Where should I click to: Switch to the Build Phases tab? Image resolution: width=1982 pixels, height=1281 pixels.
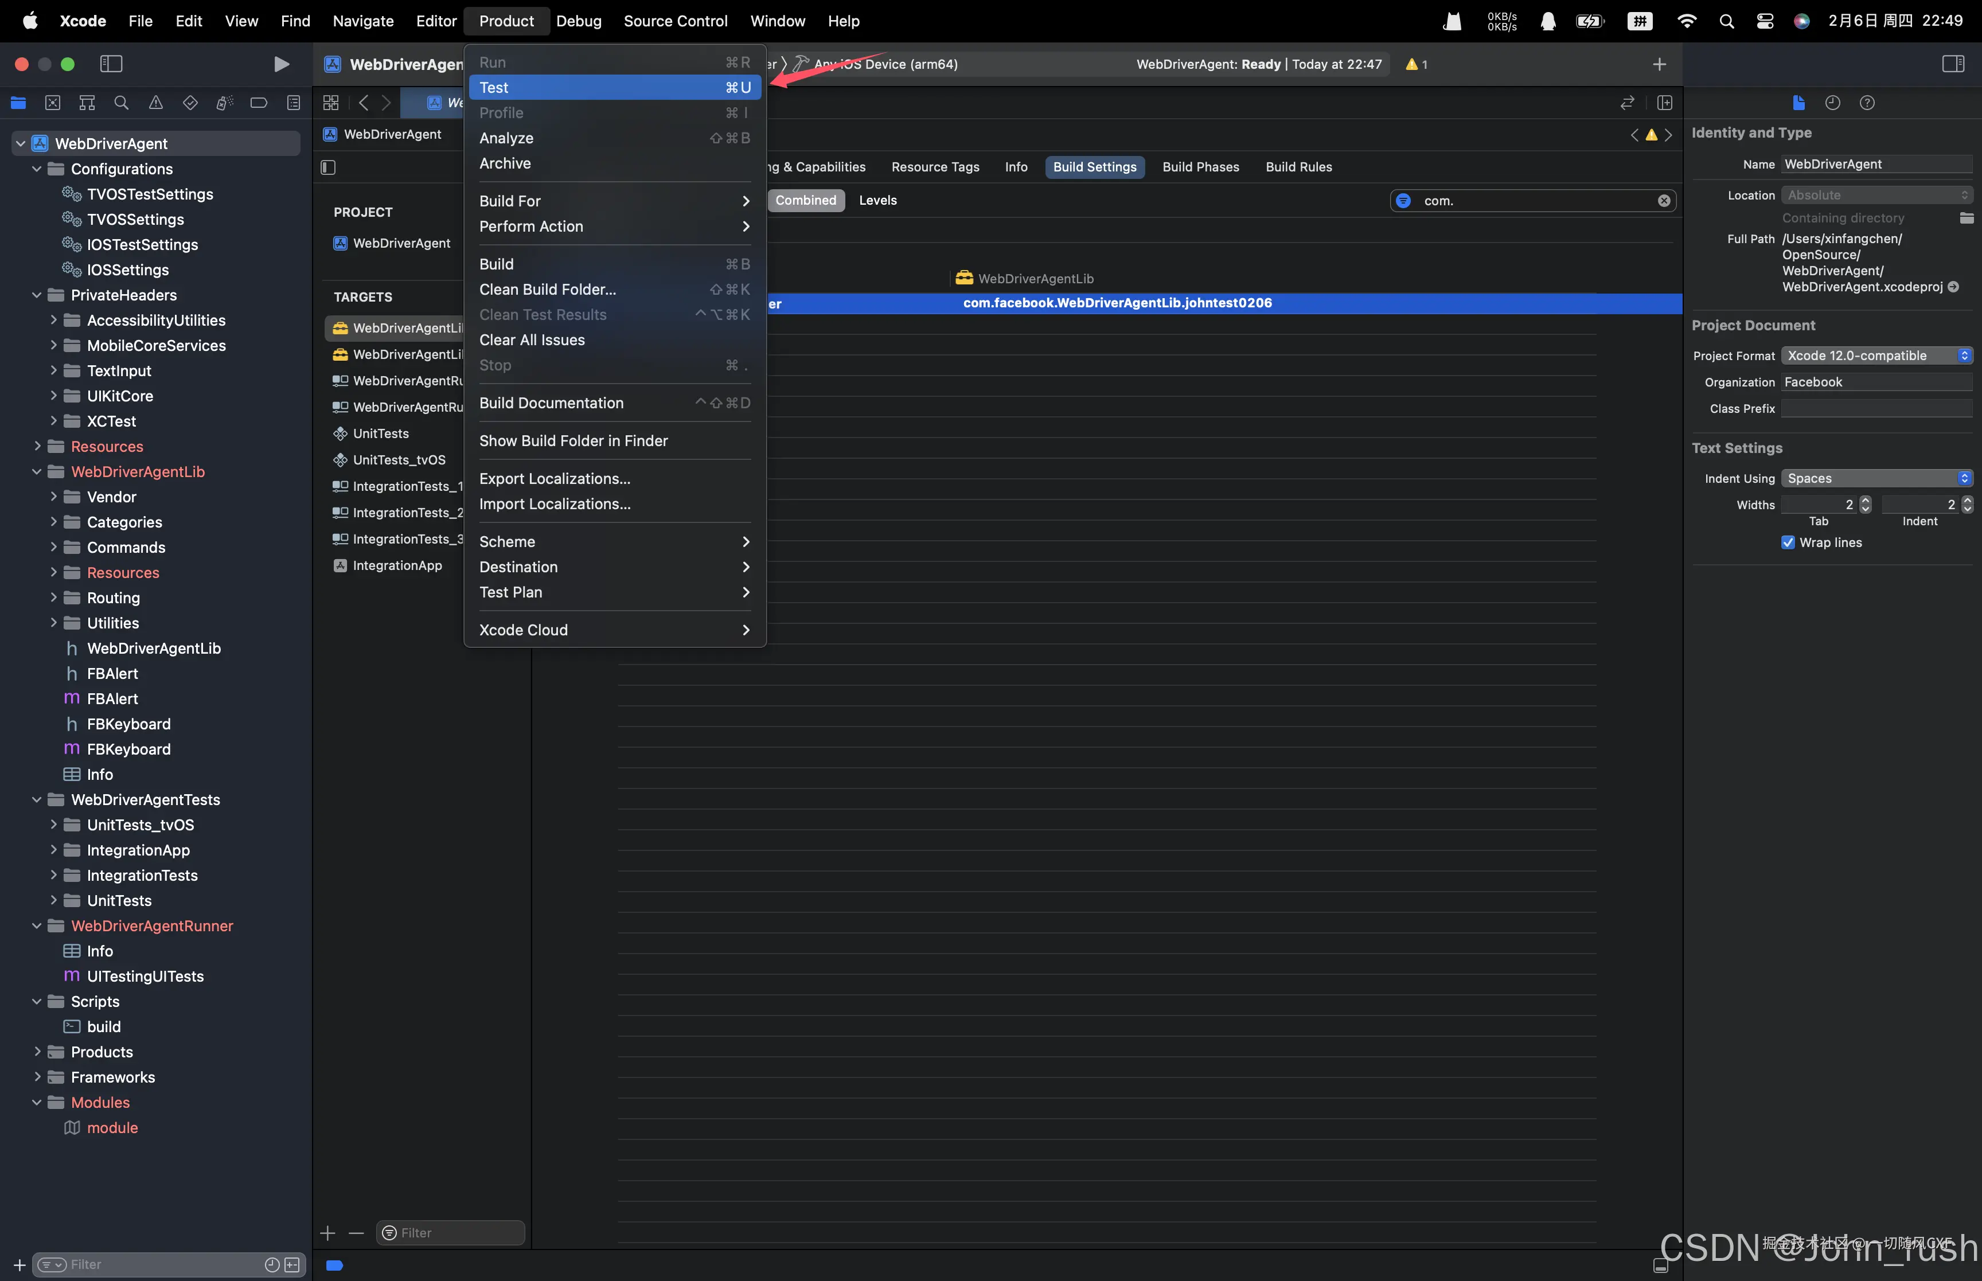coord(1200,167)
